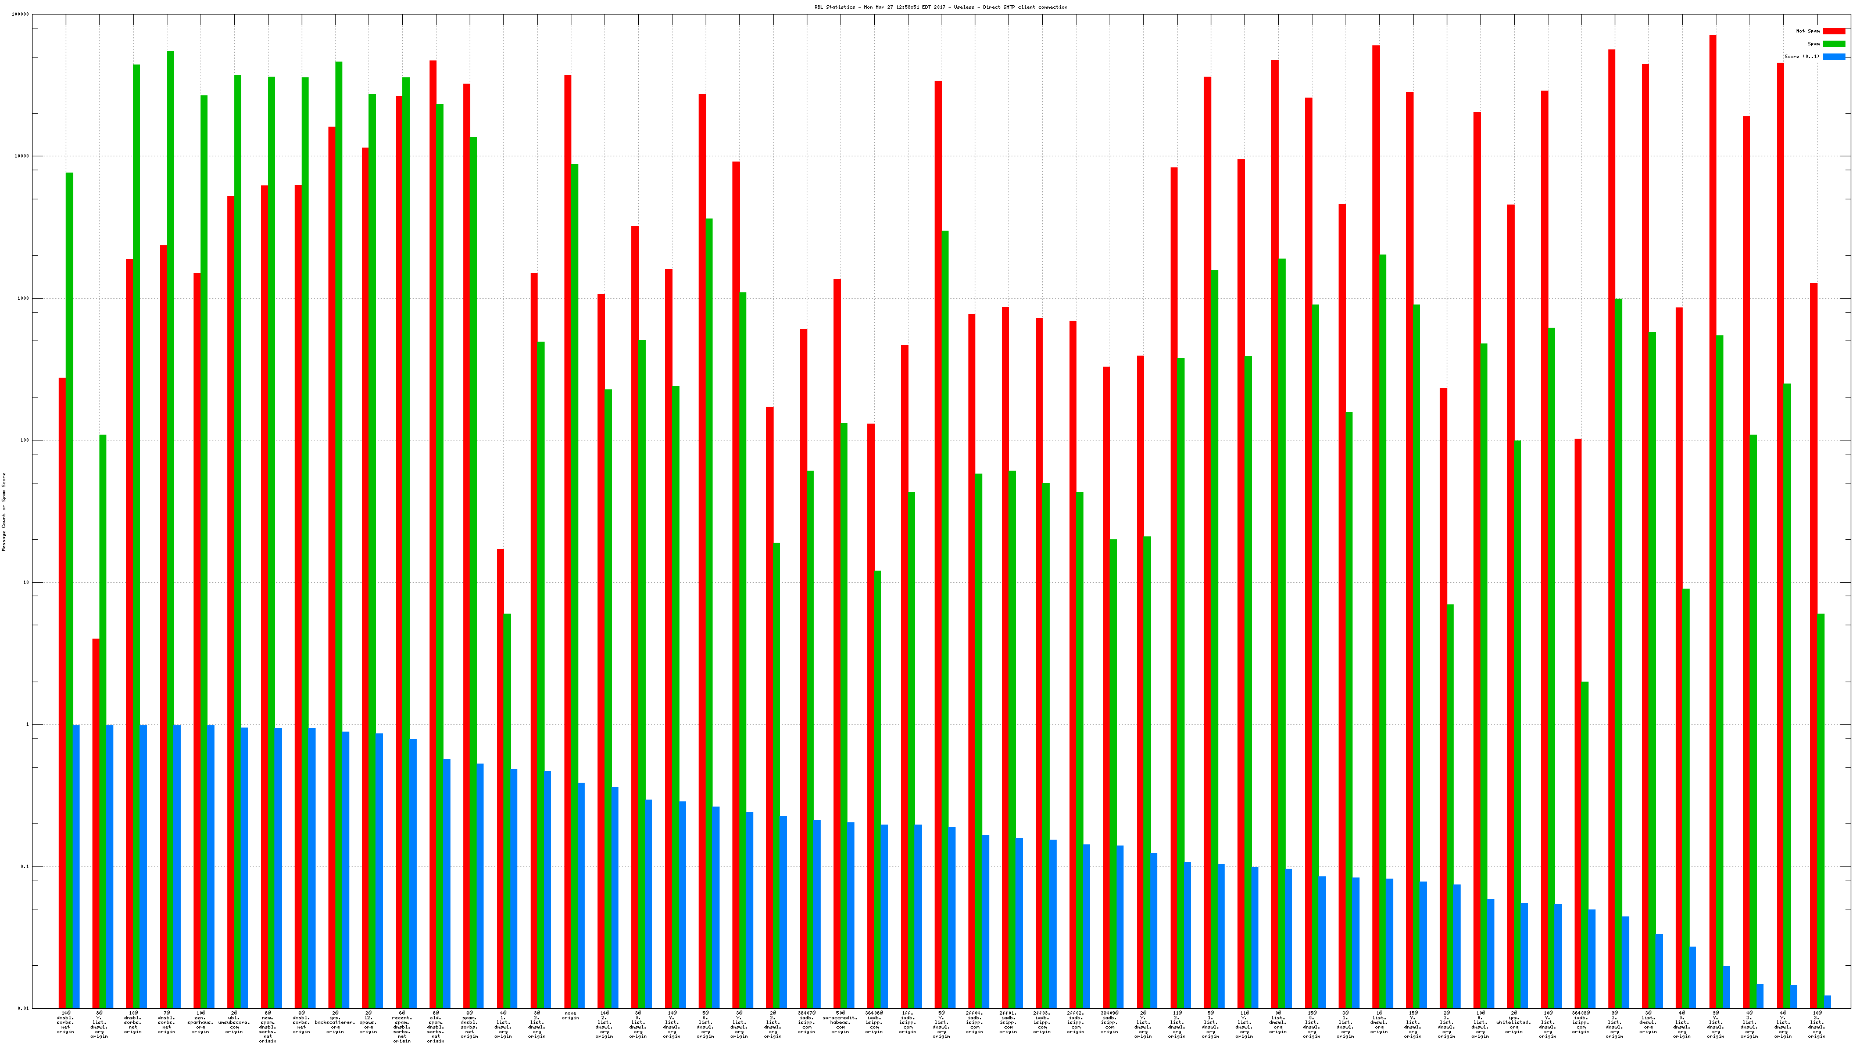Click the recent.spam.dnsbl.sorbs.net x-axis label
The height and width of the screenshot is (1046, 1860).
(x=402, y=1026)
